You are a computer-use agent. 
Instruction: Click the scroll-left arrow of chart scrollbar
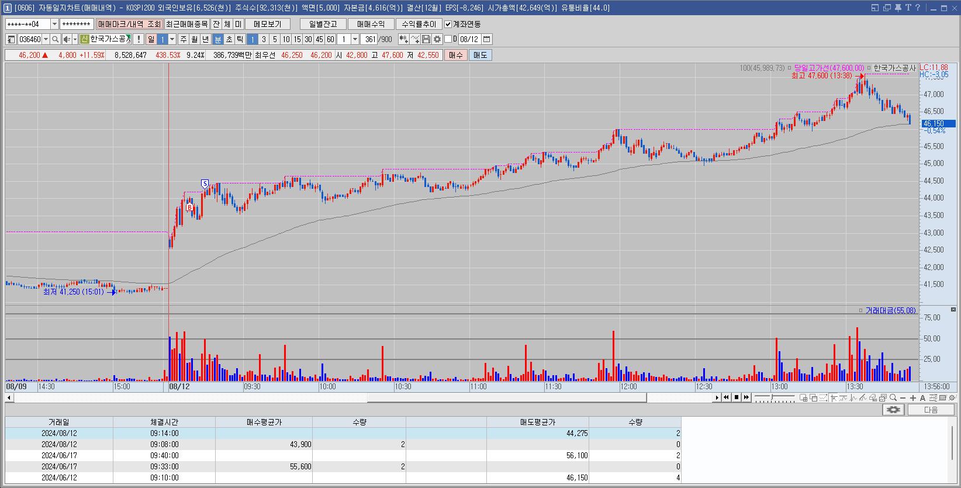pyautogui.click(x=9, y=397)
